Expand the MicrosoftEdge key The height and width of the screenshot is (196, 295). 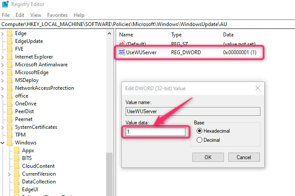[3, 73]
